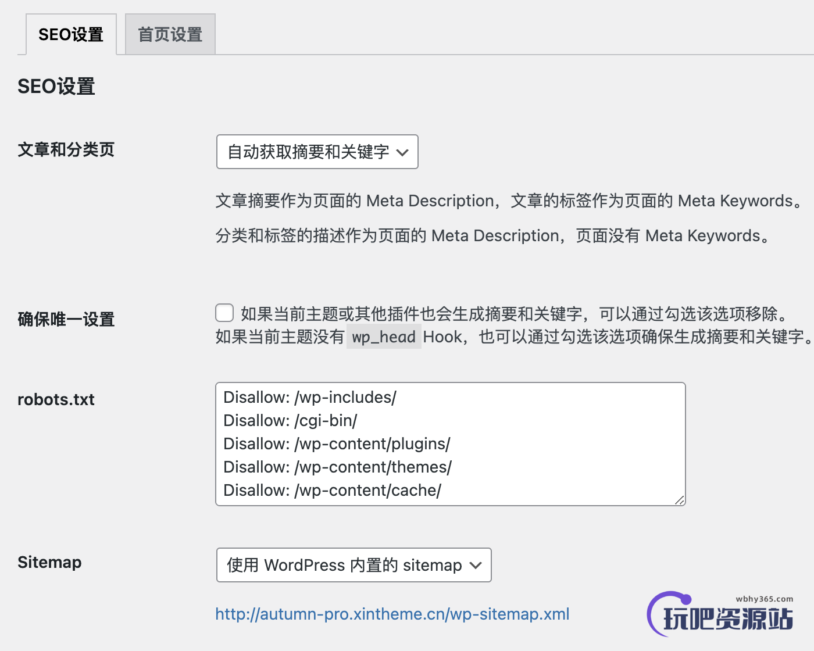
Task: Click the down arrow on the Sitemap dropdown
Action: click(475, 564)
